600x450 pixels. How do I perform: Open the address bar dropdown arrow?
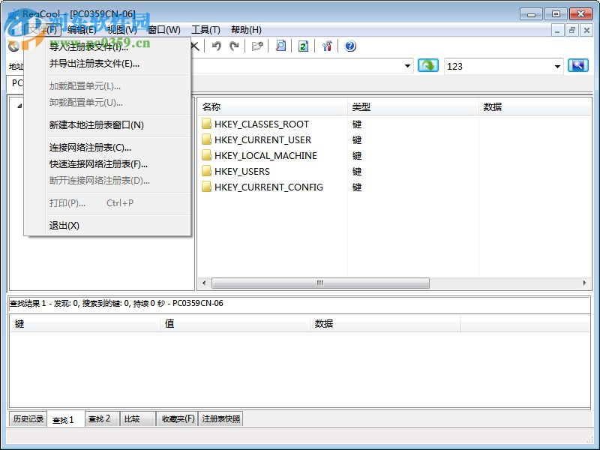pos(407,65)
